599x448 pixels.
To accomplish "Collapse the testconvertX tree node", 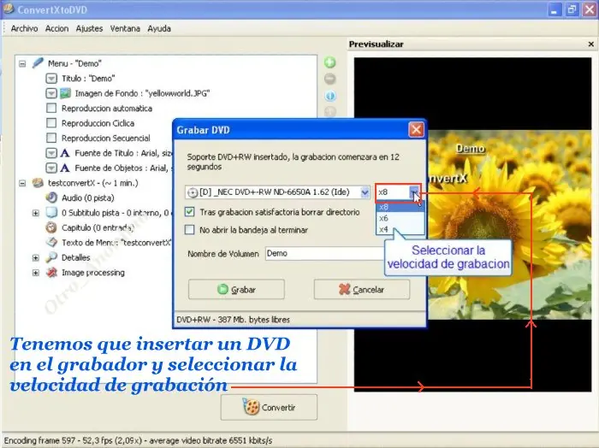I will (22, 183).
